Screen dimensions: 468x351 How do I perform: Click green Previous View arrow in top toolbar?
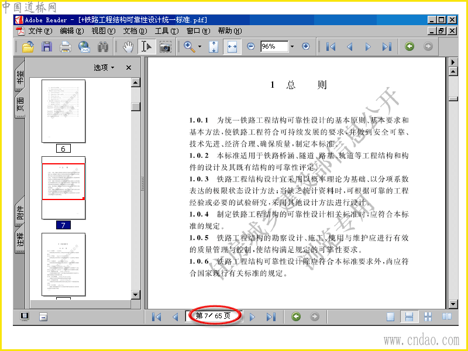click(409, 46)
